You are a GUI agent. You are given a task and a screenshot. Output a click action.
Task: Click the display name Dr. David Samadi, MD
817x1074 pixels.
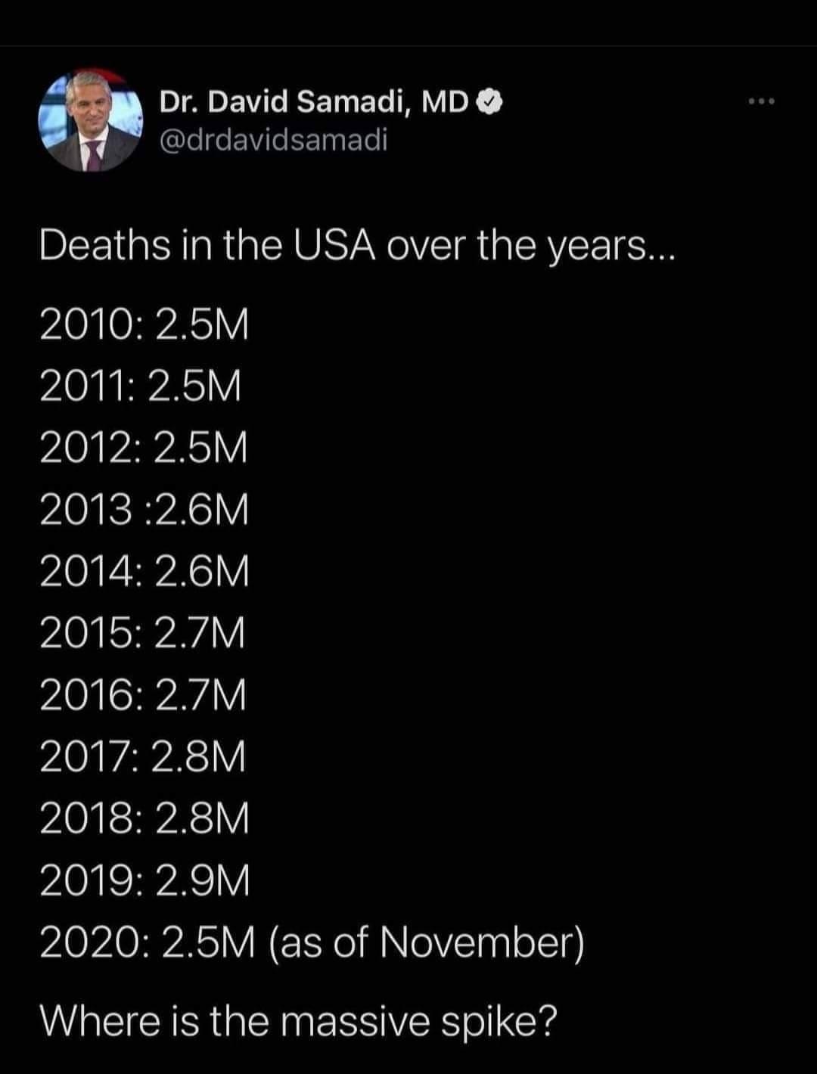[314, 101]
